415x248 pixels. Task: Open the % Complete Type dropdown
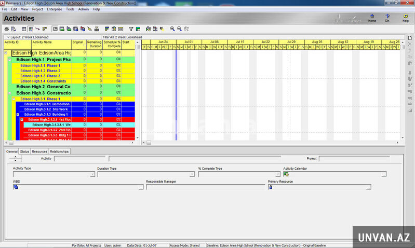[278, 174]
